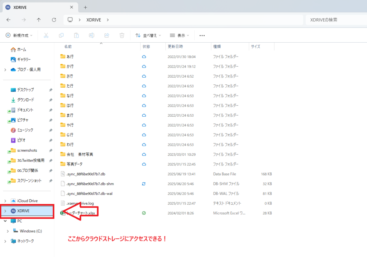The image size is (367, 257).
Task: Expand the Windows (C:) node
Action: tap(8, 231)
